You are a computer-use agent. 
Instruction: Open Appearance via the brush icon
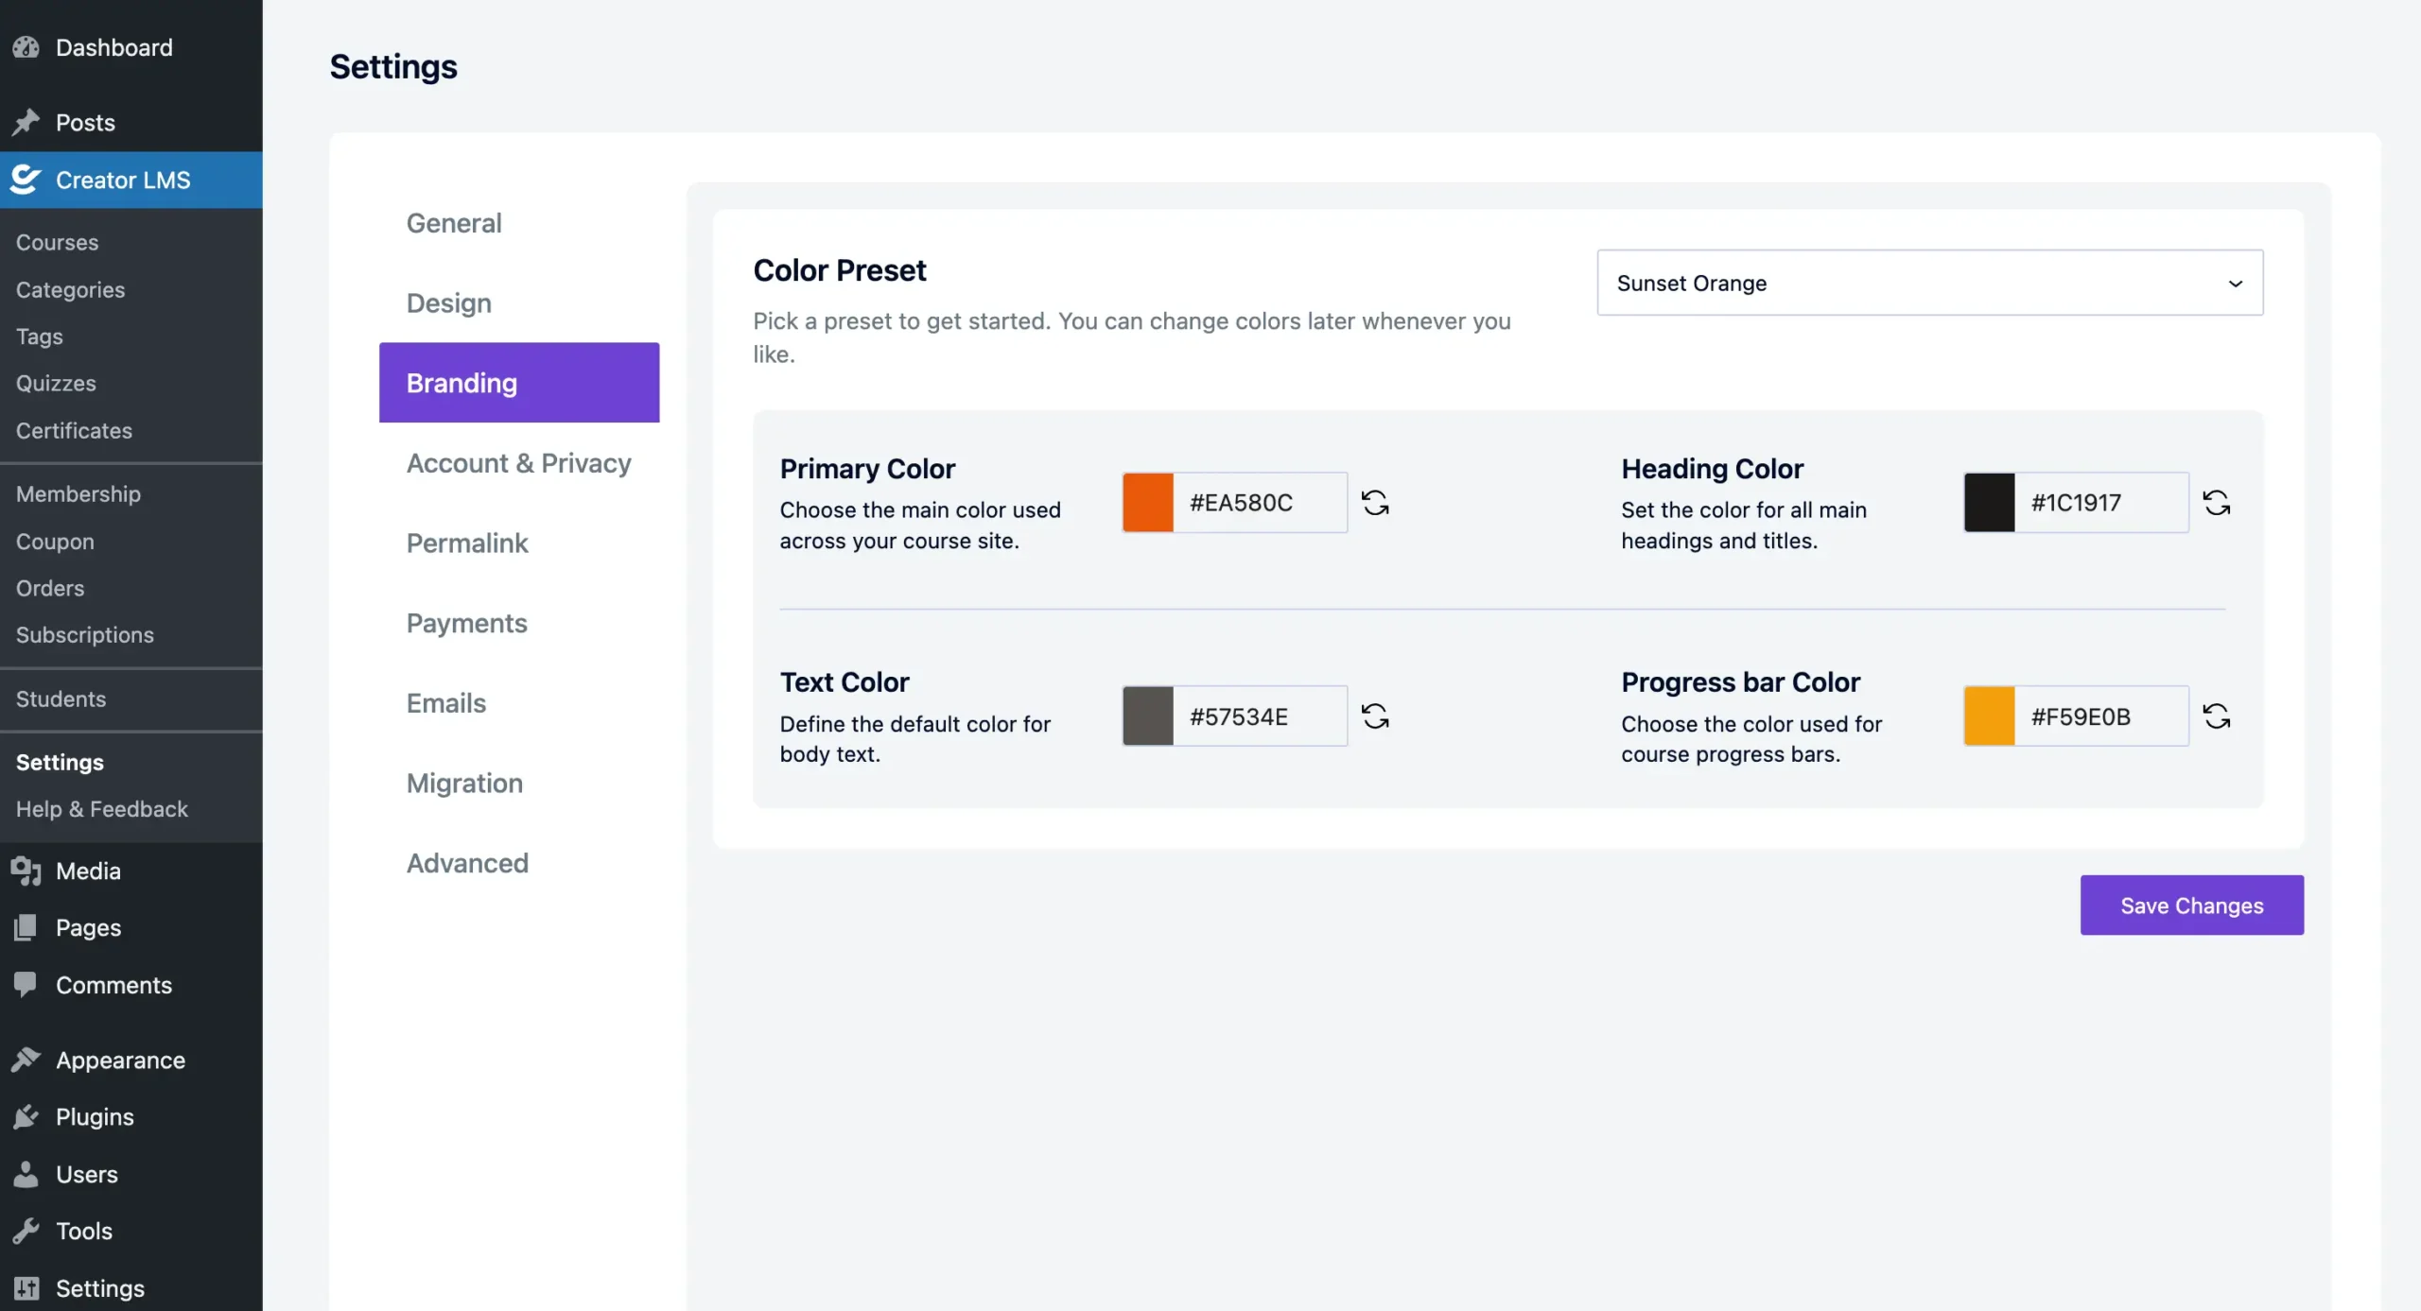click(x=26, y=1059)
